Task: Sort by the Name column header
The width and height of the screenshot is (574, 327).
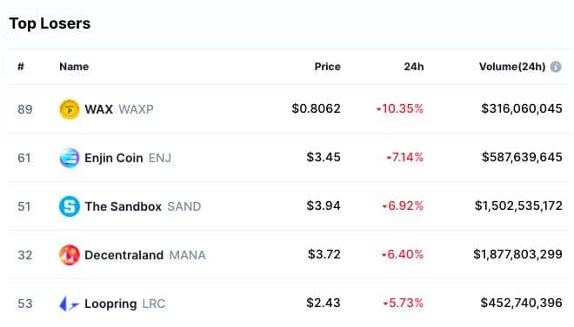Action: click(x=74, y=67)
